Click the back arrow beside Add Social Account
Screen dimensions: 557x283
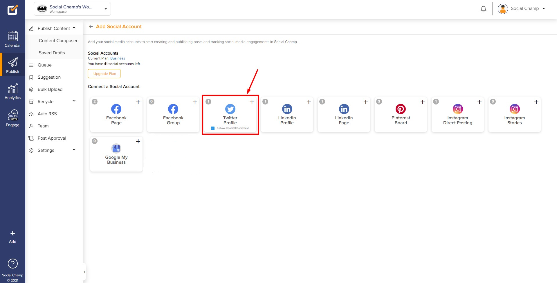pos(91,26)
